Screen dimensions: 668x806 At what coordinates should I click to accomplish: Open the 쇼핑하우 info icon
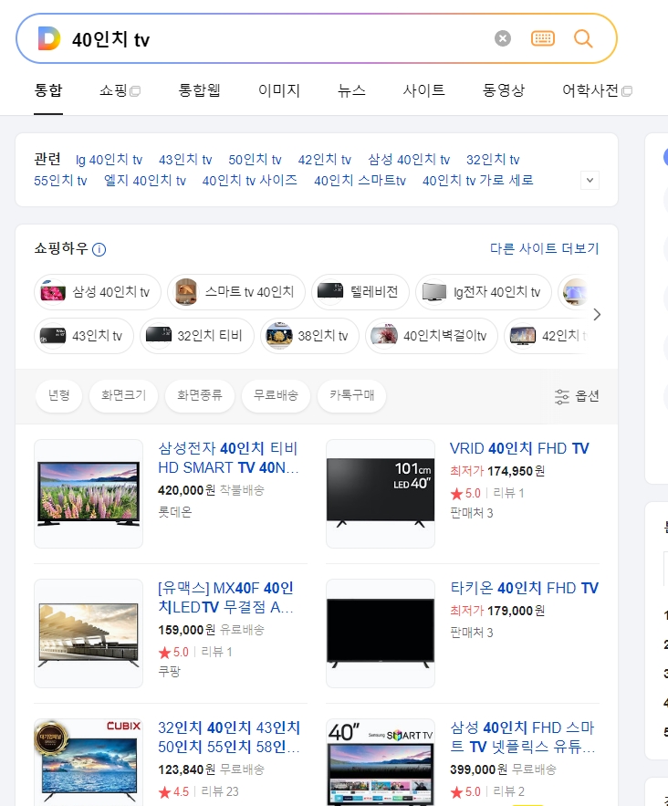tap(99, 250)
